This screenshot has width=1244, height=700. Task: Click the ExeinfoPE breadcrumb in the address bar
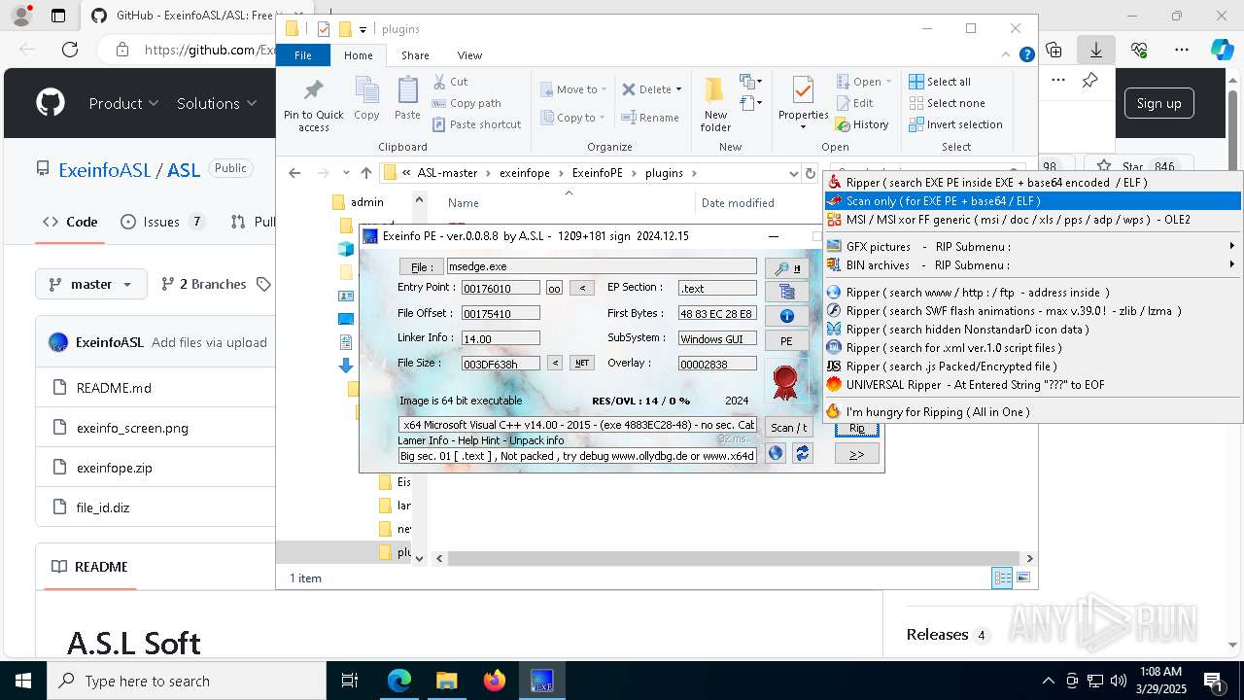[597, 173]
